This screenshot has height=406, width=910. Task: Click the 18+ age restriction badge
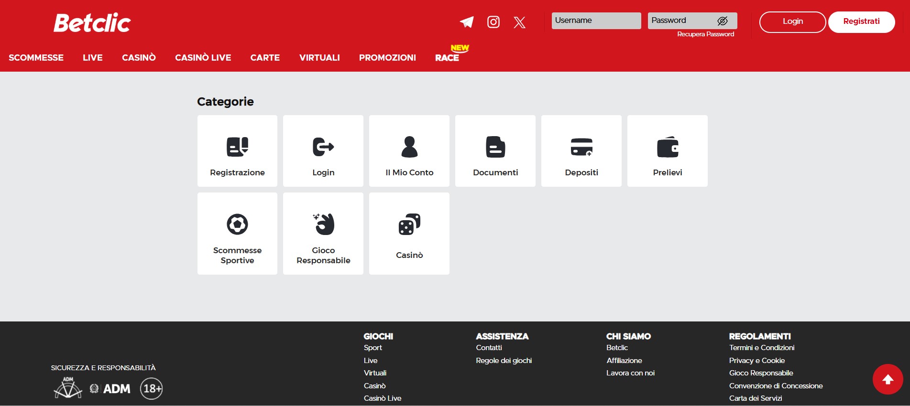151,388
